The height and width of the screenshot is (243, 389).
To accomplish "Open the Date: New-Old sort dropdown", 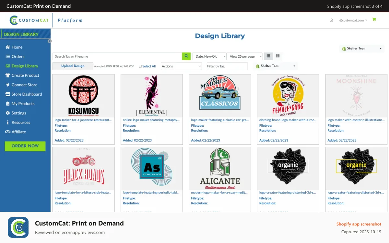I will pyautogui.click(x=209, y=56).
